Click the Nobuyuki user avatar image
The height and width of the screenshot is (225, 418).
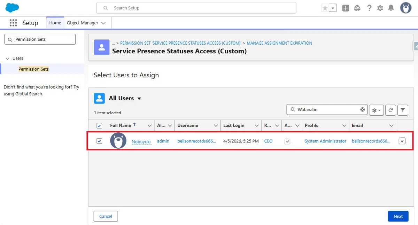point(118,141)
